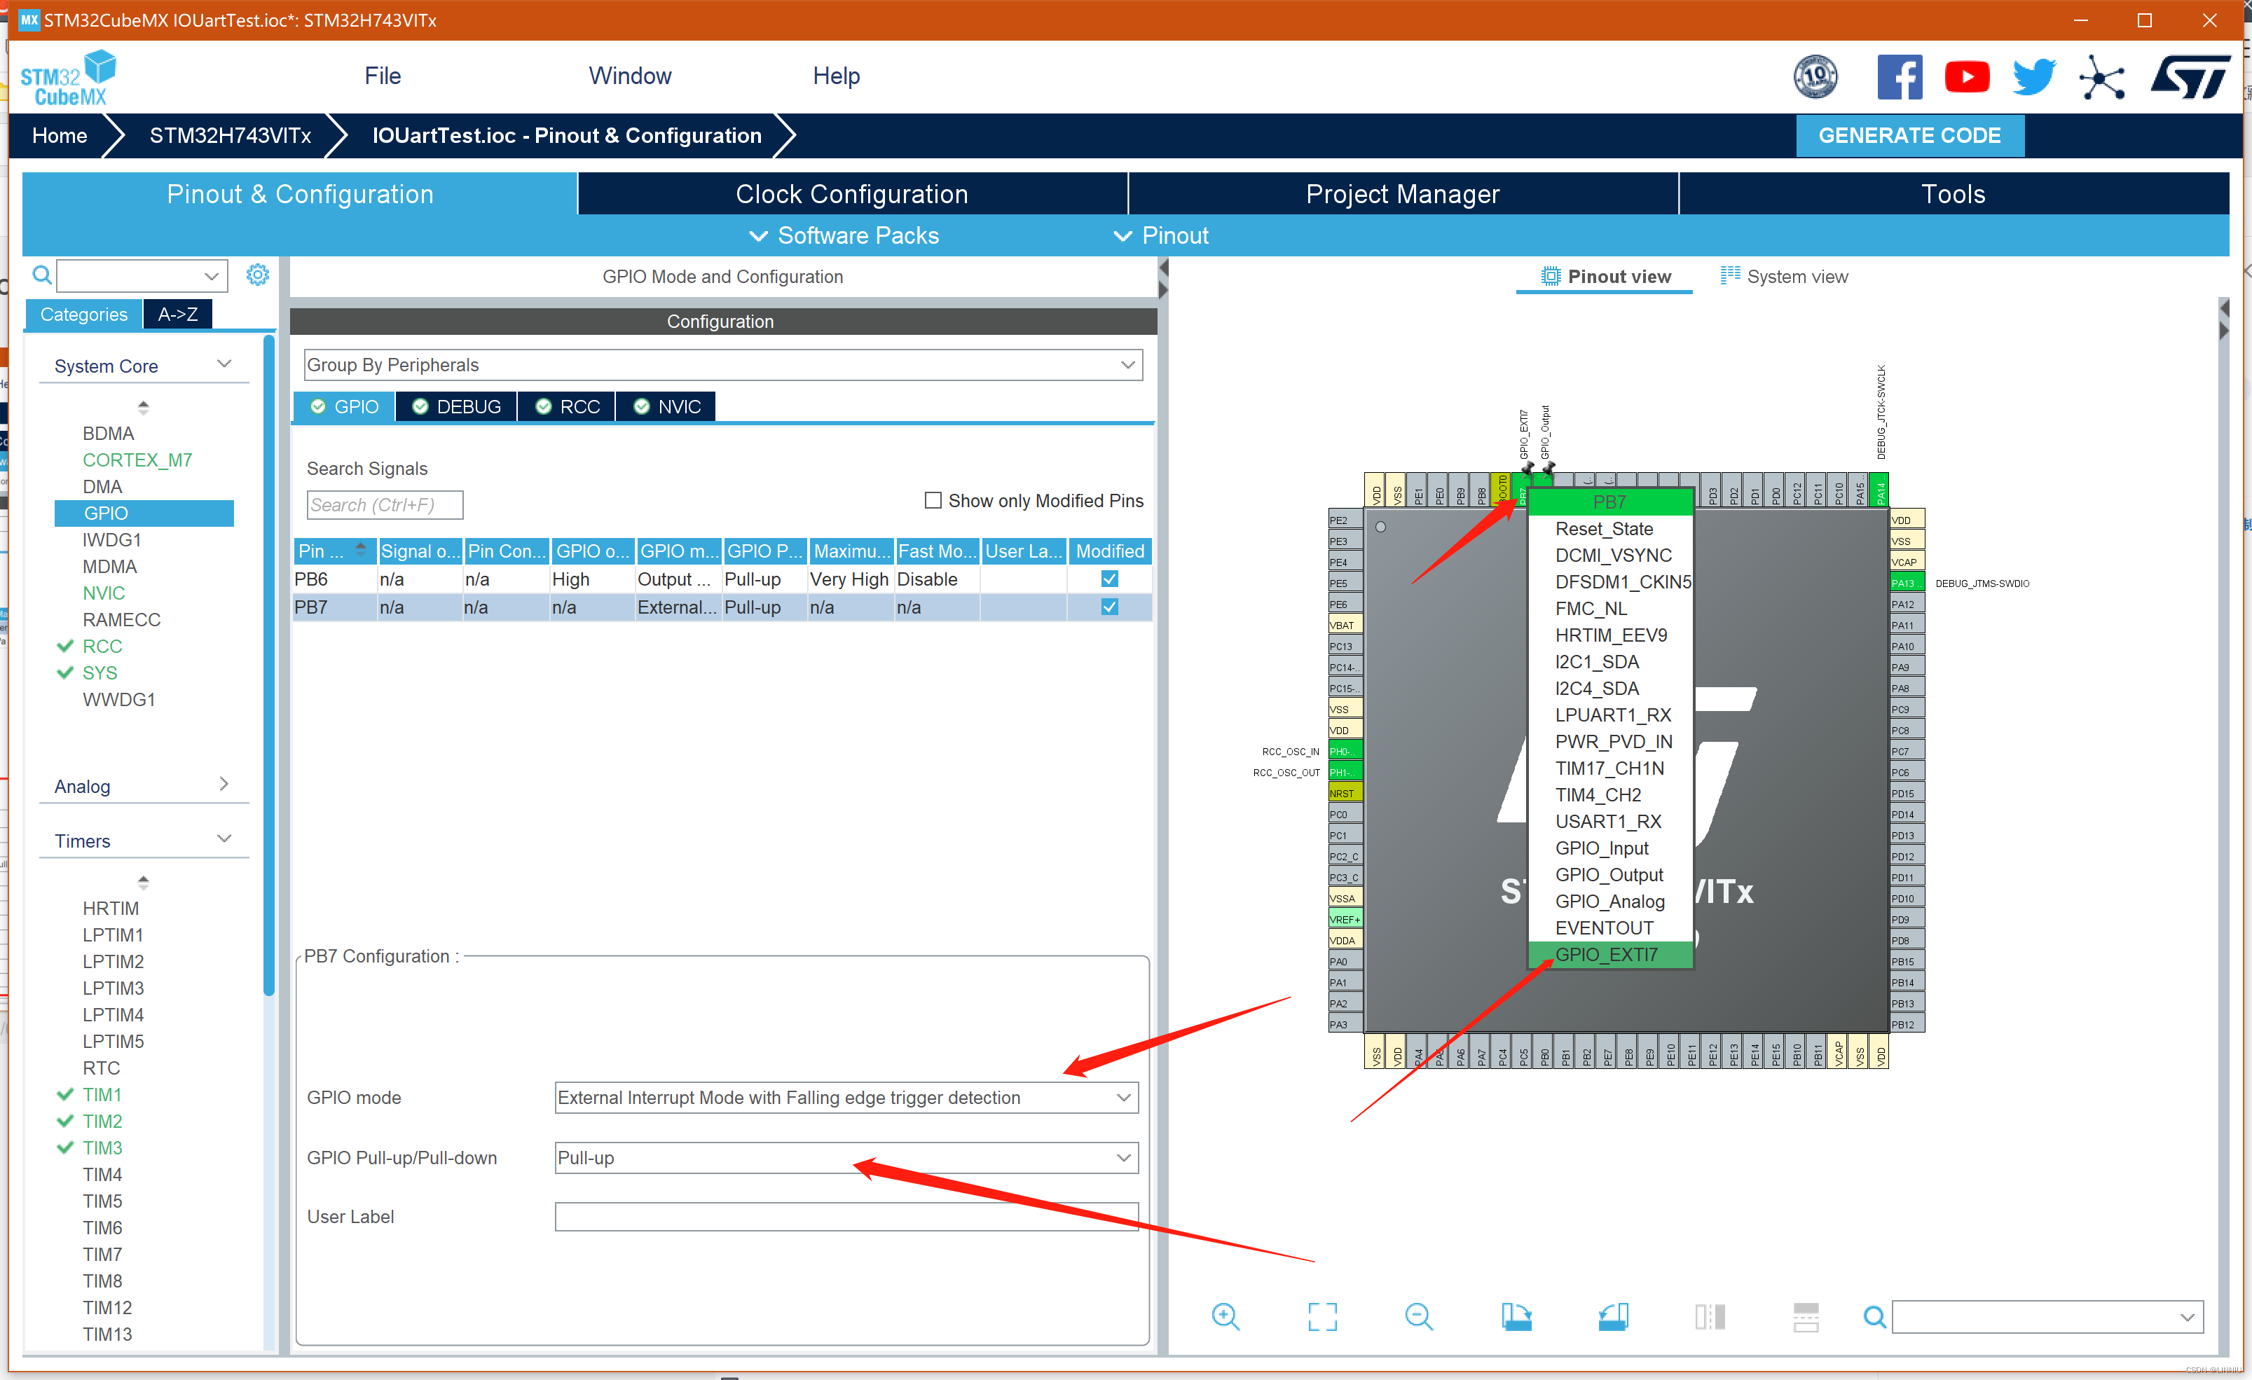The image size is (2252, 1380).
Task: Open the ST YouTube channel icon
Action: [1966, 77]
